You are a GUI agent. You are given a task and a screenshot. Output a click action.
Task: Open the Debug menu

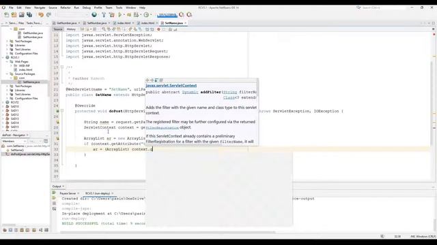[87, 7]
